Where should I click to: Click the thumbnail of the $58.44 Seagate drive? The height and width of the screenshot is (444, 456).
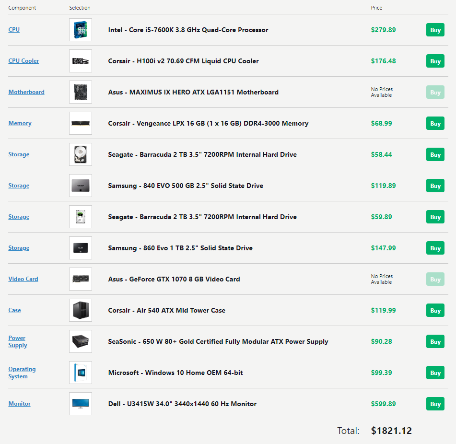[x=81, y=154]
